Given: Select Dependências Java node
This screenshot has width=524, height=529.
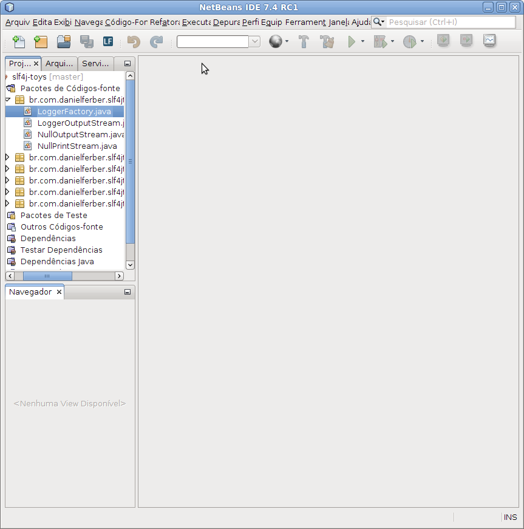Looking at the screenshot, I should [x=57, y=262].
